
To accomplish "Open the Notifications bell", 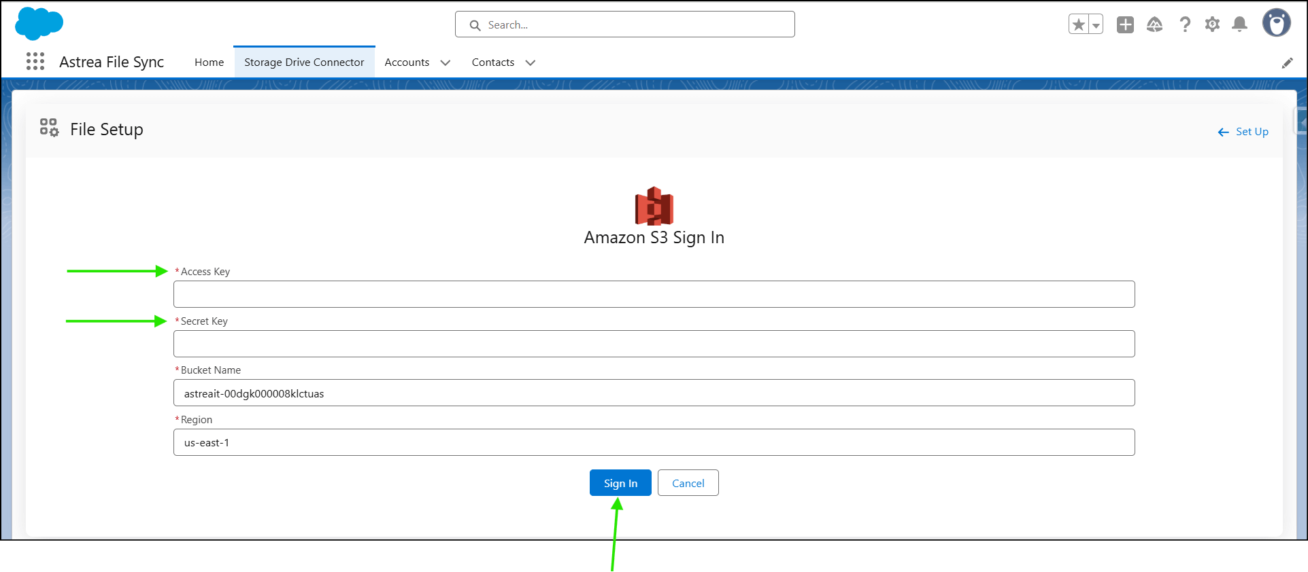I will (1240, 25).
